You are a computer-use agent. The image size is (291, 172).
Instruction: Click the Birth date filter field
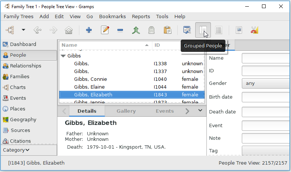pyautogui.click(x=266, y=97)
